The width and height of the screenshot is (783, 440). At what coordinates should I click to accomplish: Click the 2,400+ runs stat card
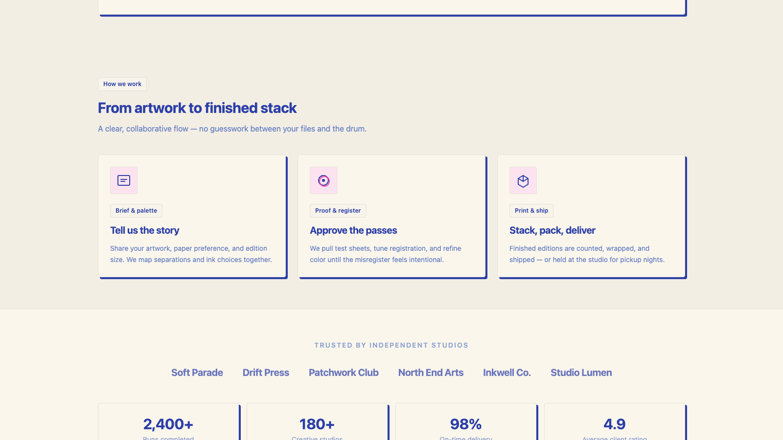(x=168, y=422)
